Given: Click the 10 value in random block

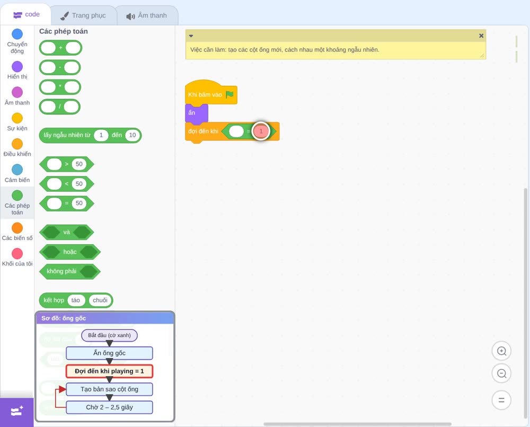Looking at the screenshot, I should (x=132, y=135).
